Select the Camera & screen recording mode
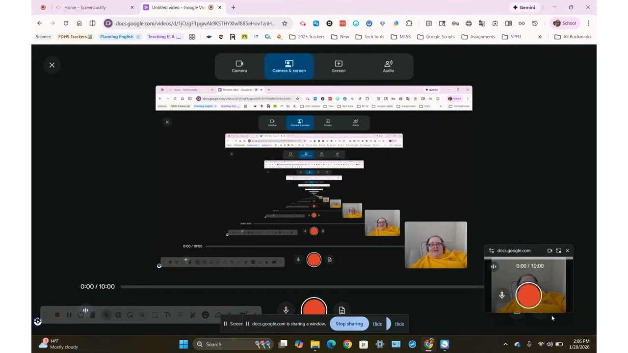Image resolution: width=628 pixels, height=353 pixels. (289, 66)
